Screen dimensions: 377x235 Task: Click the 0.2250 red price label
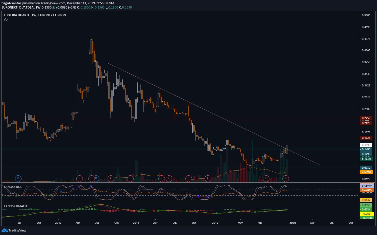point(366,118)
